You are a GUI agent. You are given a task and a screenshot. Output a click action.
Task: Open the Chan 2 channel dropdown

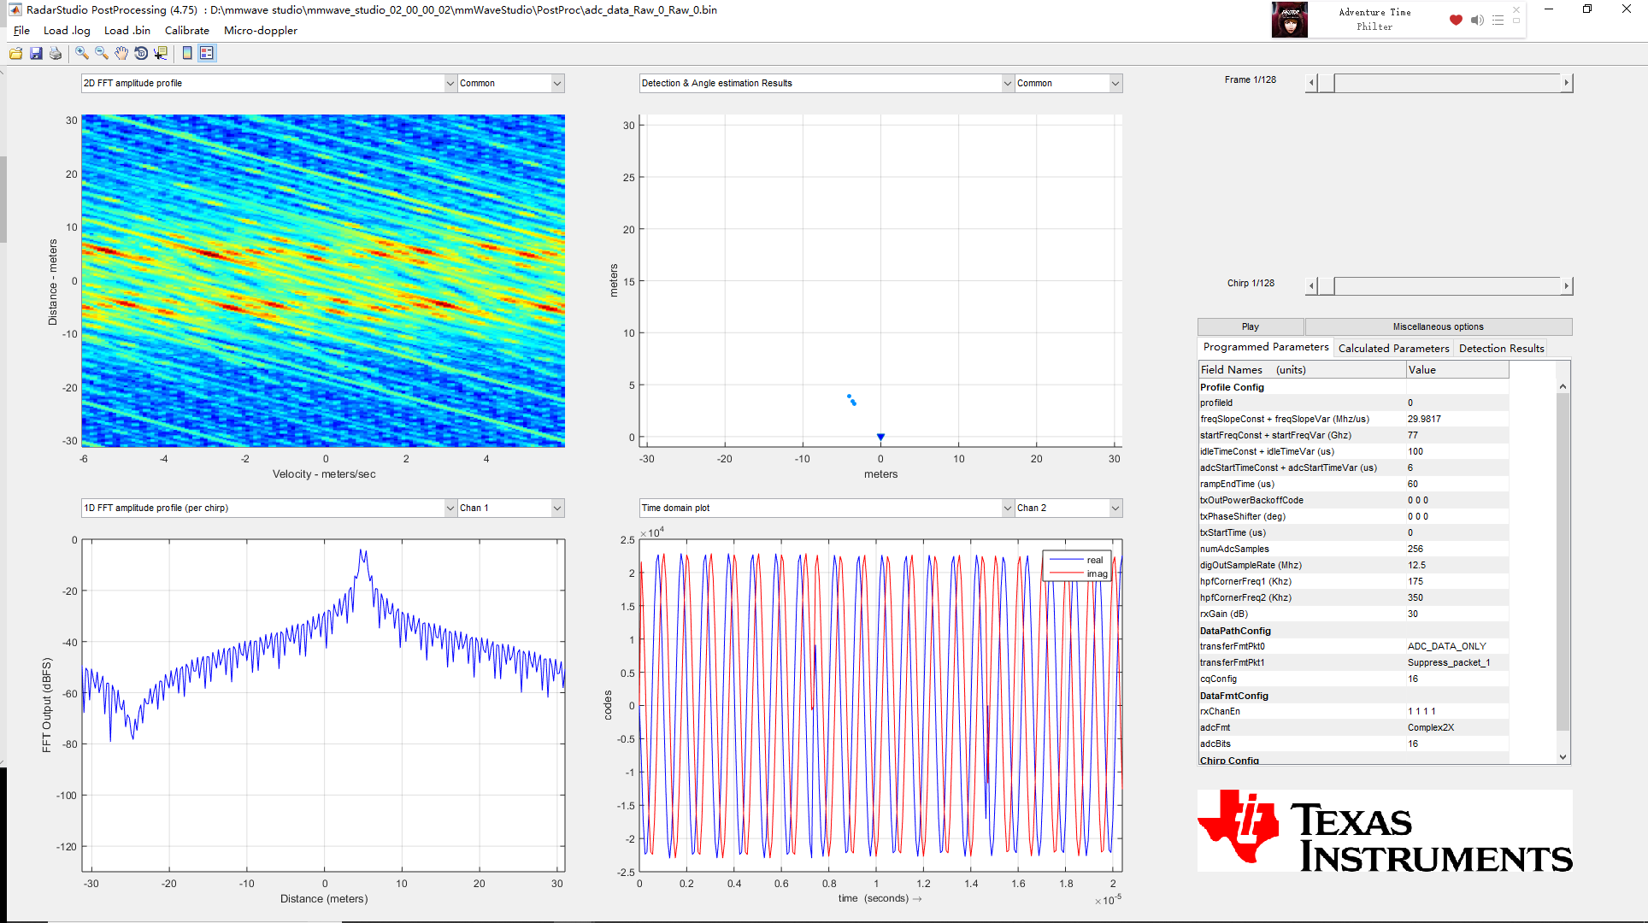click(1115, 508)
